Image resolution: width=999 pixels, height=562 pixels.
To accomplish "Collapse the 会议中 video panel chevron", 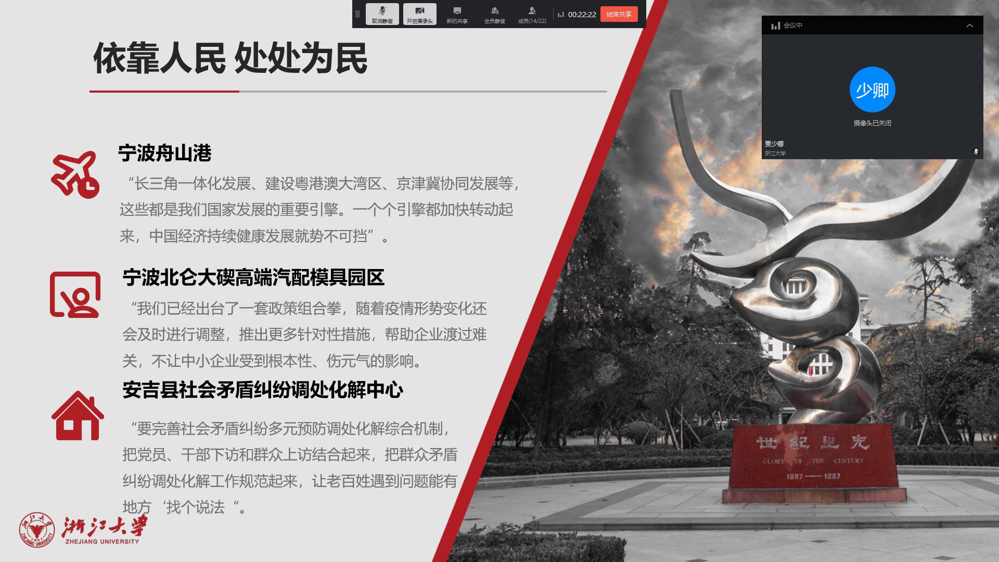I will [970, 25].
